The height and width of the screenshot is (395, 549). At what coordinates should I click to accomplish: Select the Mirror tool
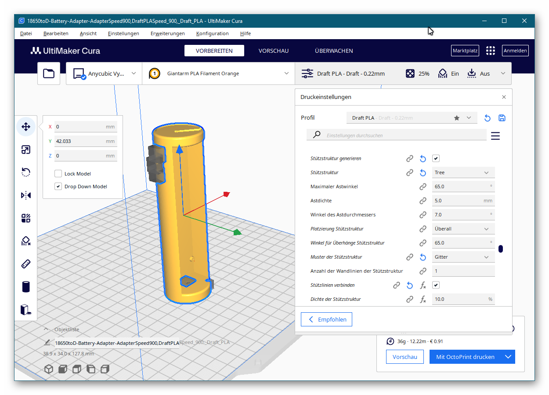(26, 195)
